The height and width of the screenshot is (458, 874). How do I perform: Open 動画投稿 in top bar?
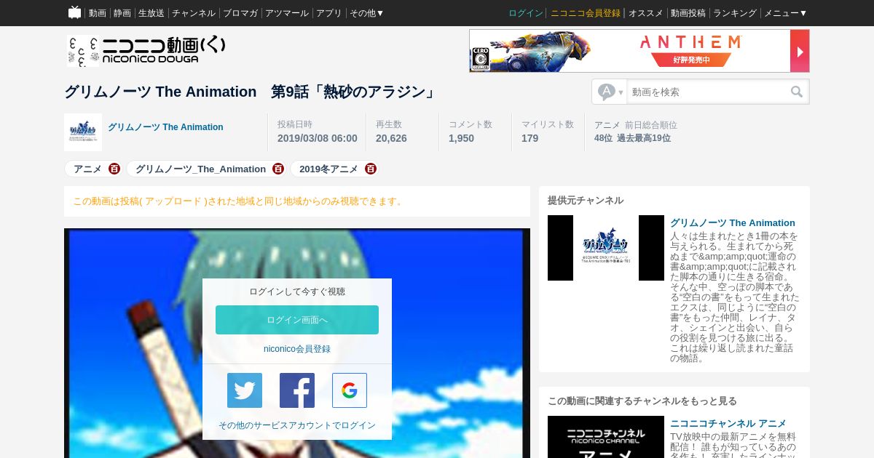point(688,13)
